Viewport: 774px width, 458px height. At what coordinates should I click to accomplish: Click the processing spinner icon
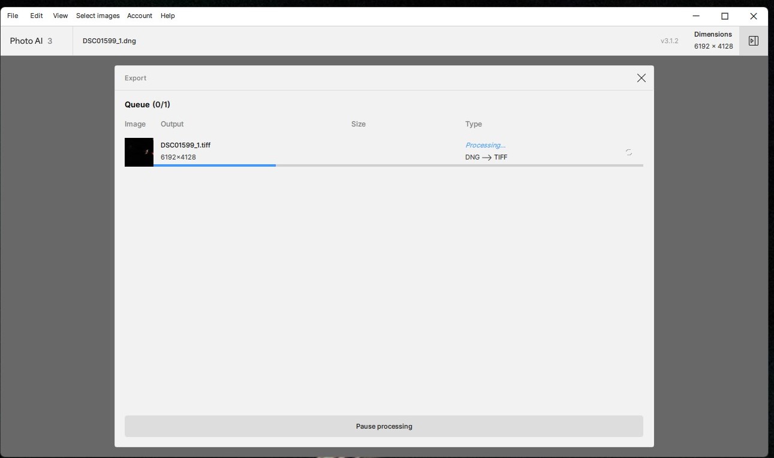pos(628,152)
